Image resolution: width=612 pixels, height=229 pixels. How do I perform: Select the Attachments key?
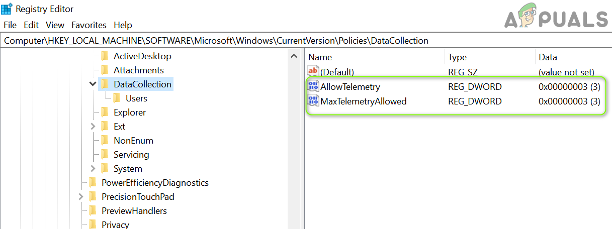point(139,70)
